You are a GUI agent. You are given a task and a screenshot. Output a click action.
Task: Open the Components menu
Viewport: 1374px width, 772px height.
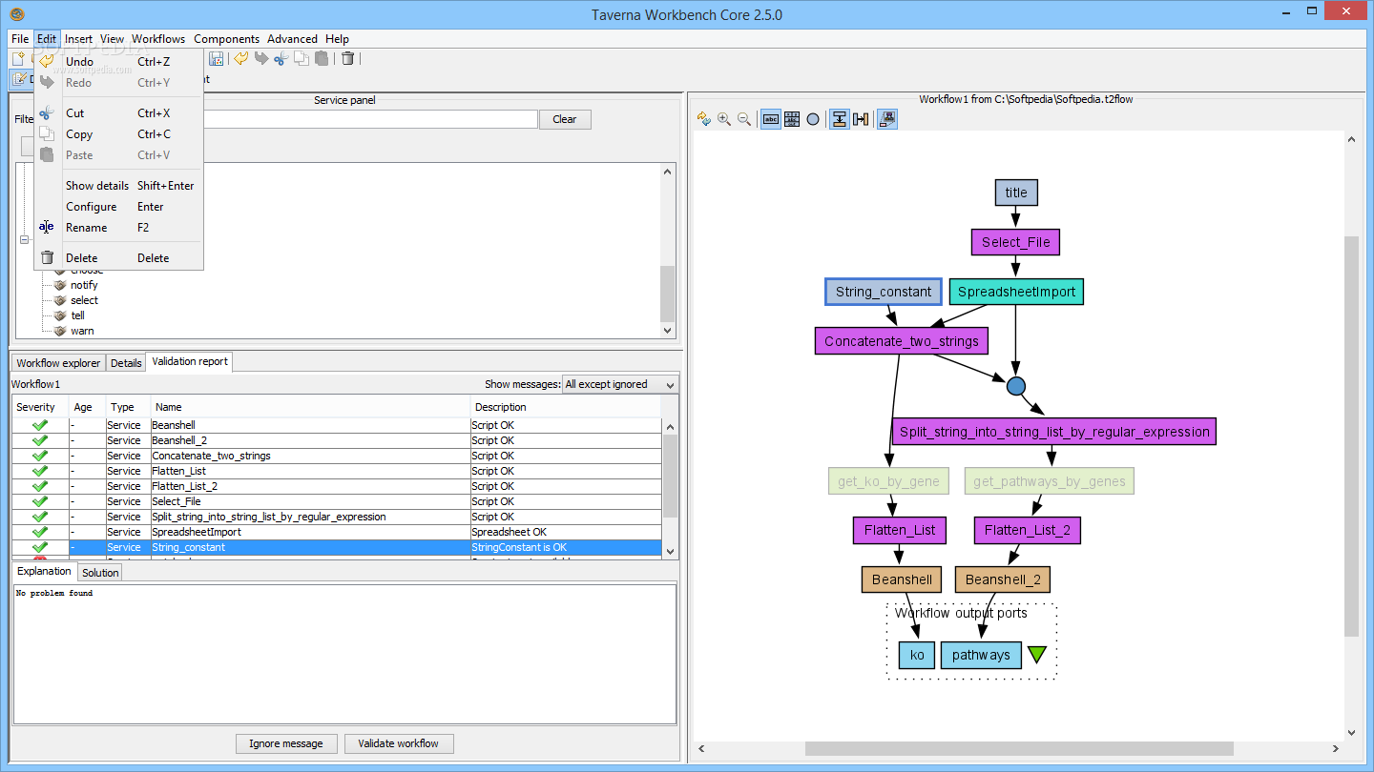[x=226, y=39]
